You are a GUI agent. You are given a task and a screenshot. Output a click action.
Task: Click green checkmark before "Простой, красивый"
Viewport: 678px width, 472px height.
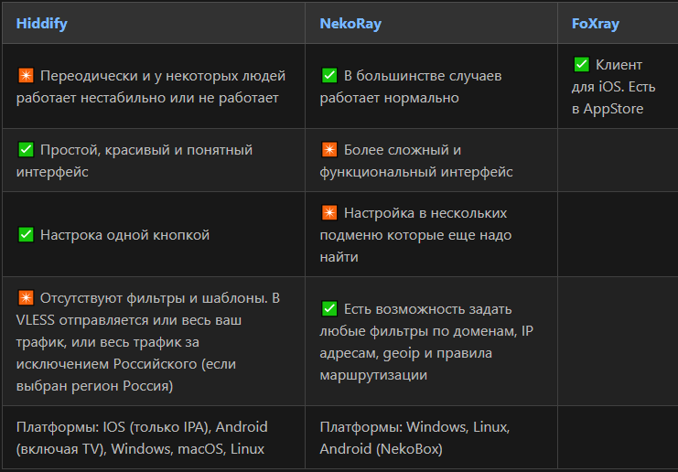(x=26, y=150)
